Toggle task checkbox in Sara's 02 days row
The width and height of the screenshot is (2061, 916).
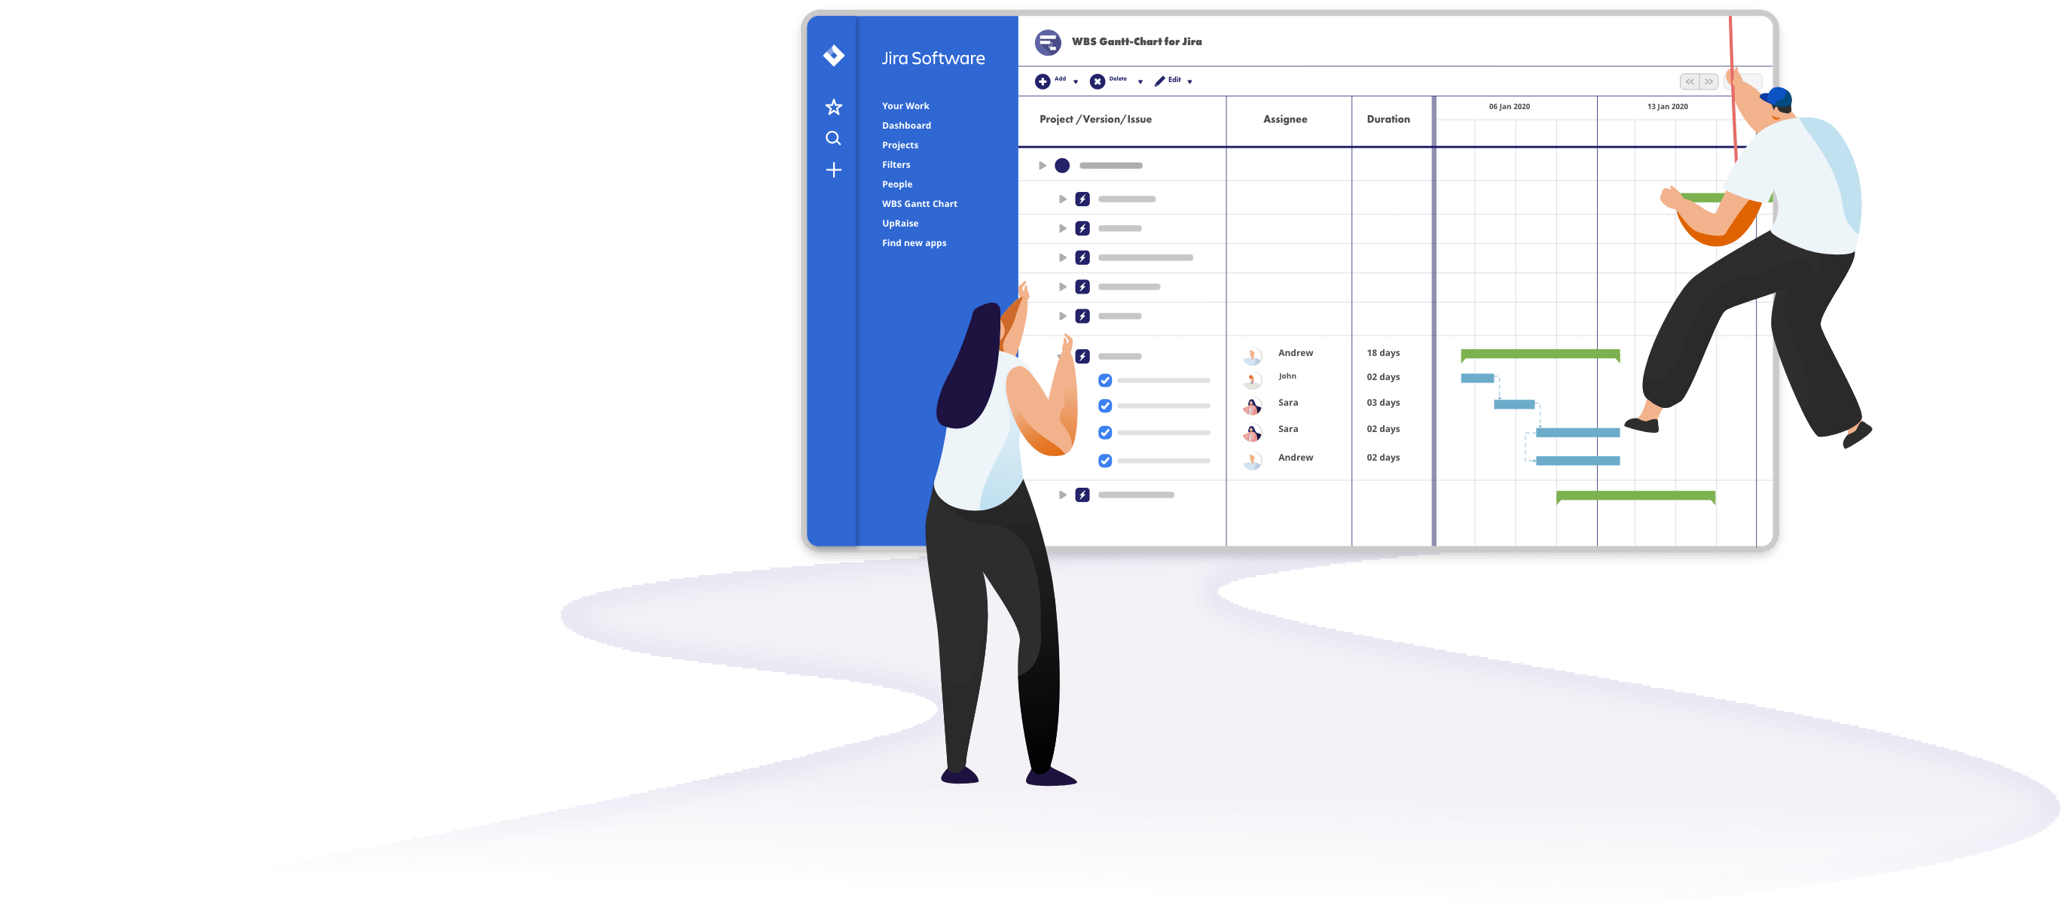(x=1105, y=433)
